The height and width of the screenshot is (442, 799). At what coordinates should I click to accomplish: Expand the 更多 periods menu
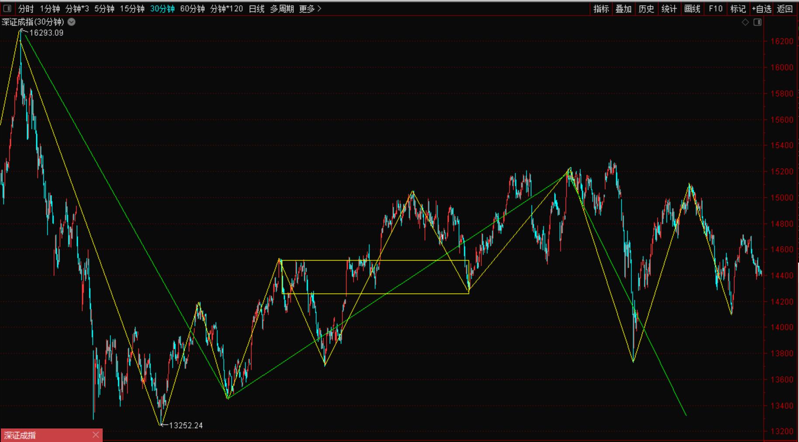(310, 9)
